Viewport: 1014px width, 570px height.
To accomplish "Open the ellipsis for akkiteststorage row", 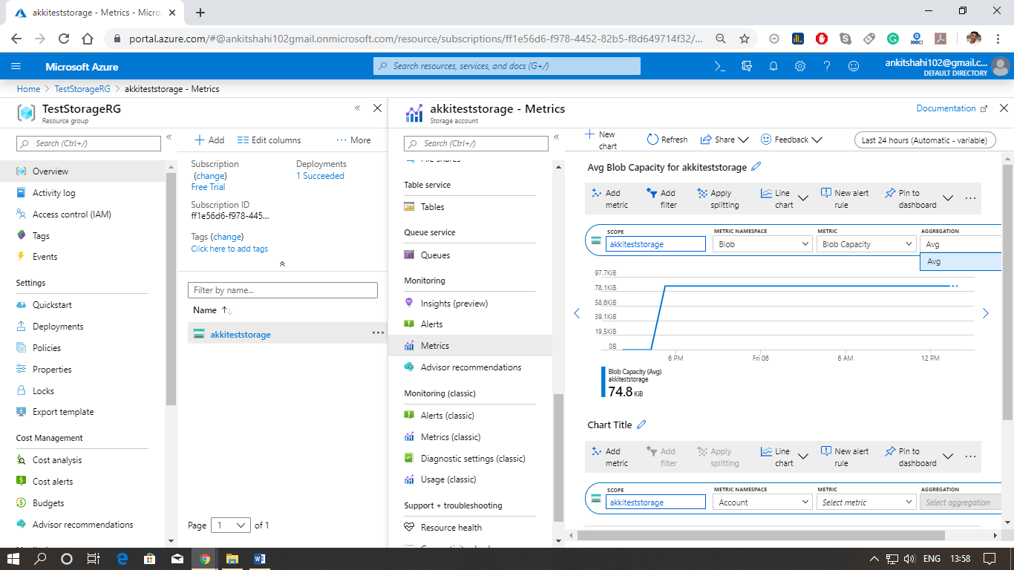I will tap(378, 333).
